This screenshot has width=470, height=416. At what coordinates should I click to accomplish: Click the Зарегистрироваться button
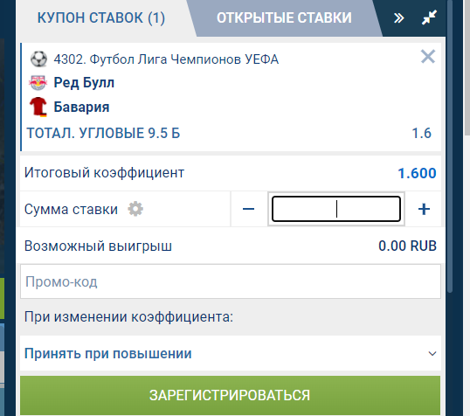[231, 395]
